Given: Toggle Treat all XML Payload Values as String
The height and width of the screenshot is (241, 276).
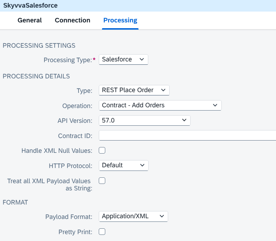Looking at the screenshot, I should pos(102,181).
